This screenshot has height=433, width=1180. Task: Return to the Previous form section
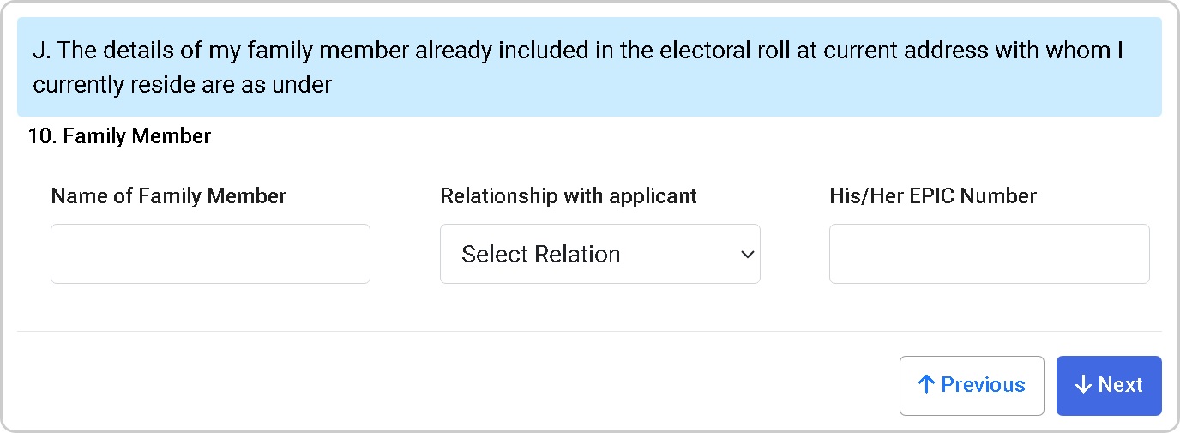click(x=972, y=386)
